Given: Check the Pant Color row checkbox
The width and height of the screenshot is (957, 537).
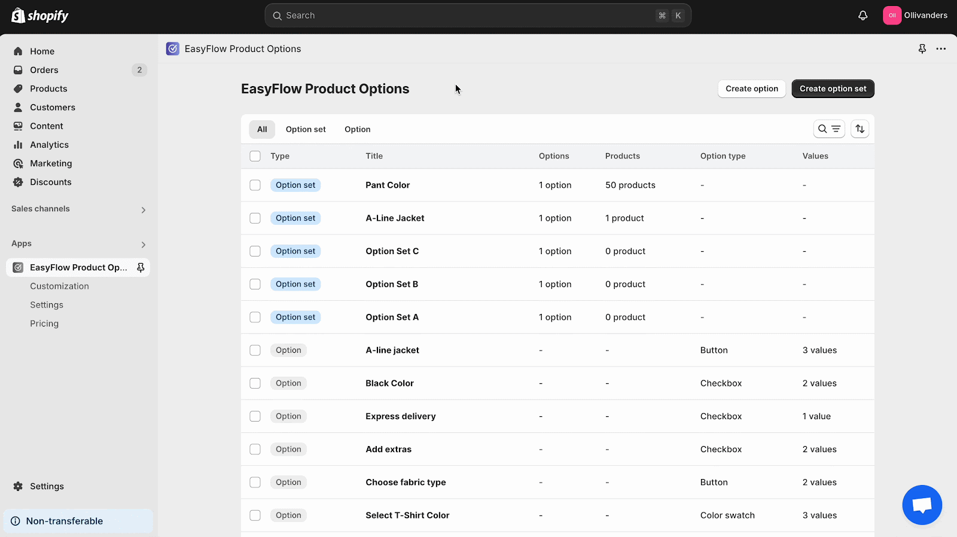Looking at the screenshot, I should coord(255,185).
